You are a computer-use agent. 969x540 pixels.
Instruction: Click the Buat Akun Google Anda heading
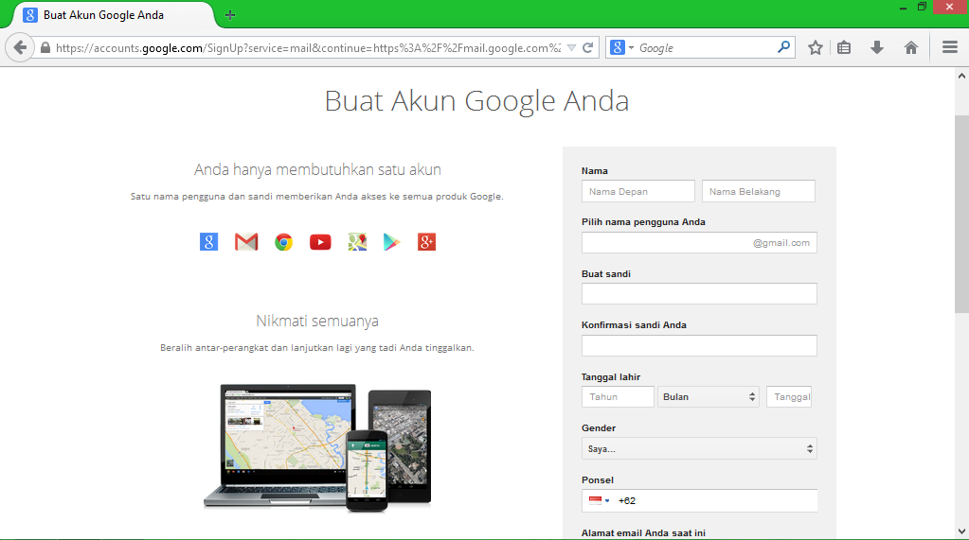point(476,100)
